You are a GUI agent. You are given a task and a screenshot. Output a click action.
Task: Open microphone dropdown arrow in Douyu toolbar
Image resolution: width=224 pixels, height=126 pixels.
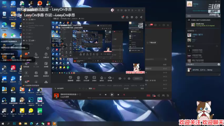(x=105, y=78)
